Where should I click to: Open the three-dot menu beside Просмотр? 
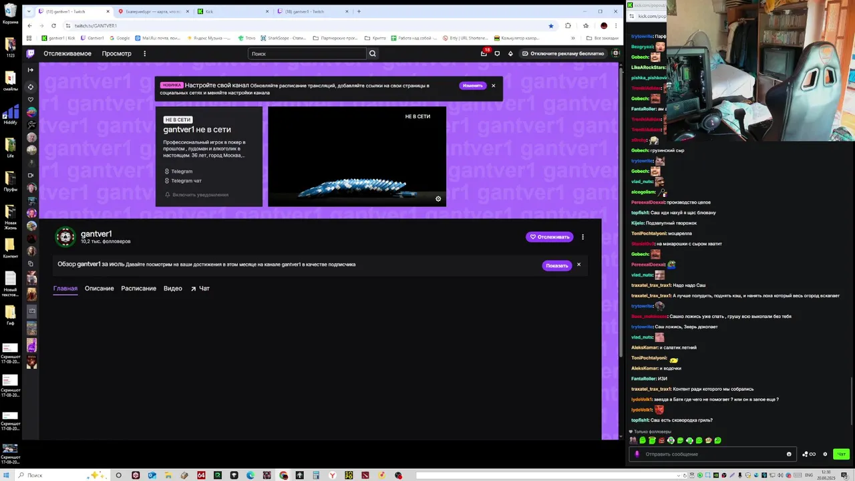[x=144, y=53]
